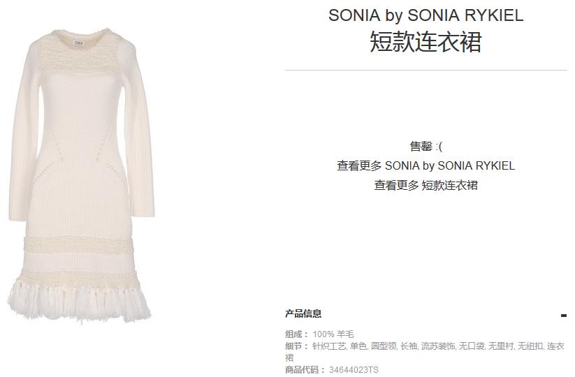575x377 pixels.
Task: Open the 查看更多 短款连衣裙 link
Action: tap(425, 185)
